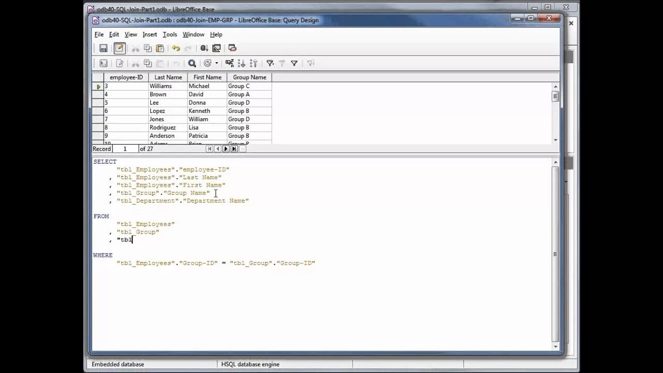The image size is (663, 373).
Task: Open the View menu
Action: (131, 34)
